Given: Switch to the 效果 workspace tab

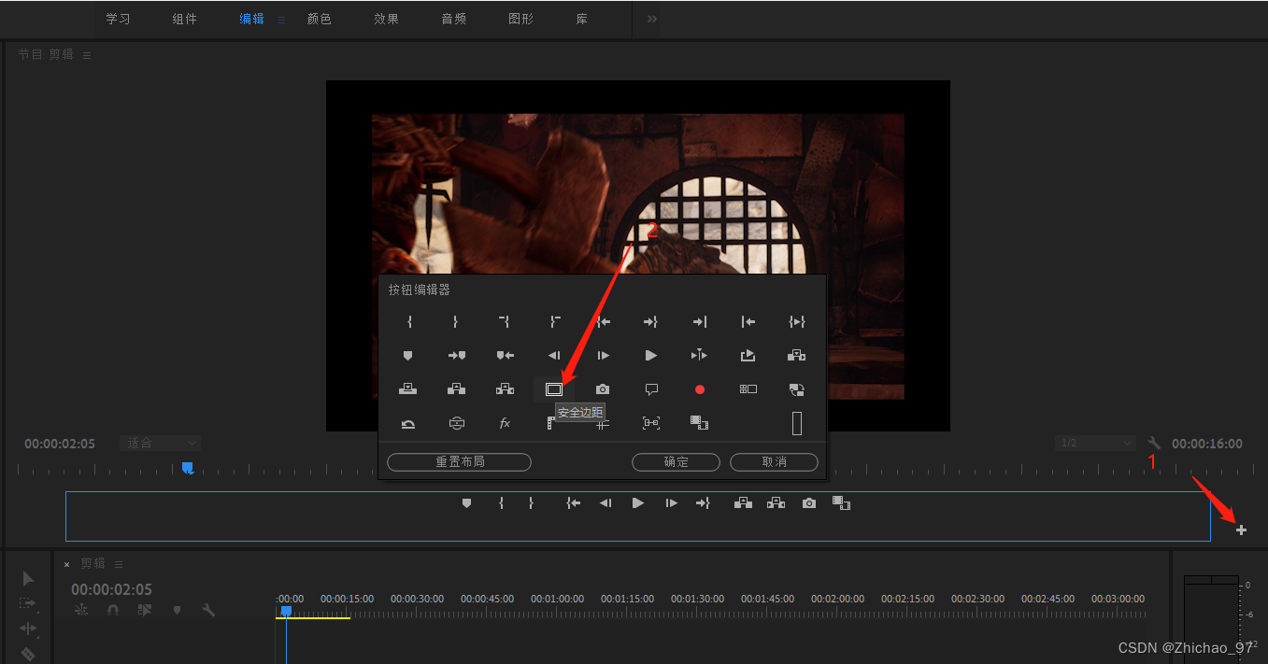Looking at the screenshot, I should 387,19.
